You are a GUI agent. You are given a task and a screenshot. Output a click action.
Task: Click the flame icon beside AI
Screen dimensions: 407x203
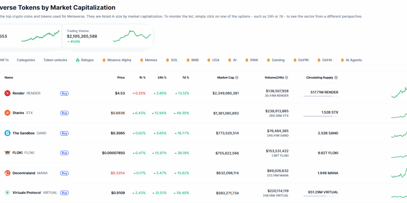point(230,60)
